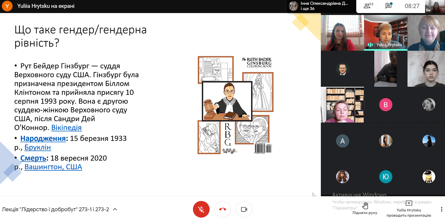Click the gray A participant avatar
This screenshot has width=445, height=219.
(x=343, y=141)
